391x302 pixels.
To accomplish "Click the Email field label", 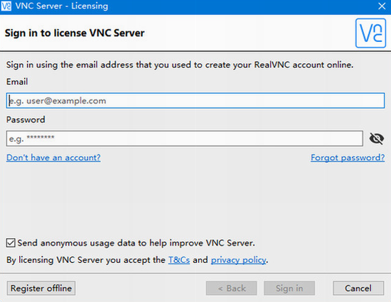I will [x=17, y=82].
